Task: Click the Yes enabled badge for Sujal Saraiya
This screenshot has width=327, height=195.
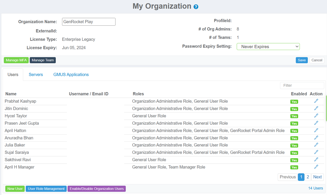Action: click(x=294, y=153)
